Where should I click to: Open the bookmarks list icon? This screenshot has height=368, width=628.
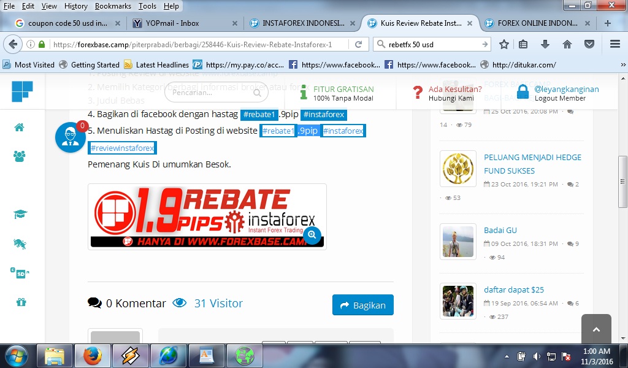point(523,44)
